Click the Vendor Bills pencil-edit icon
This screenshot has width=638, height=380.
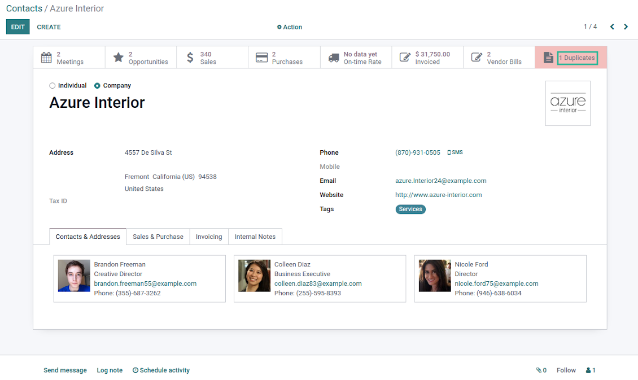pyautogui.click(x=477, y=58)
